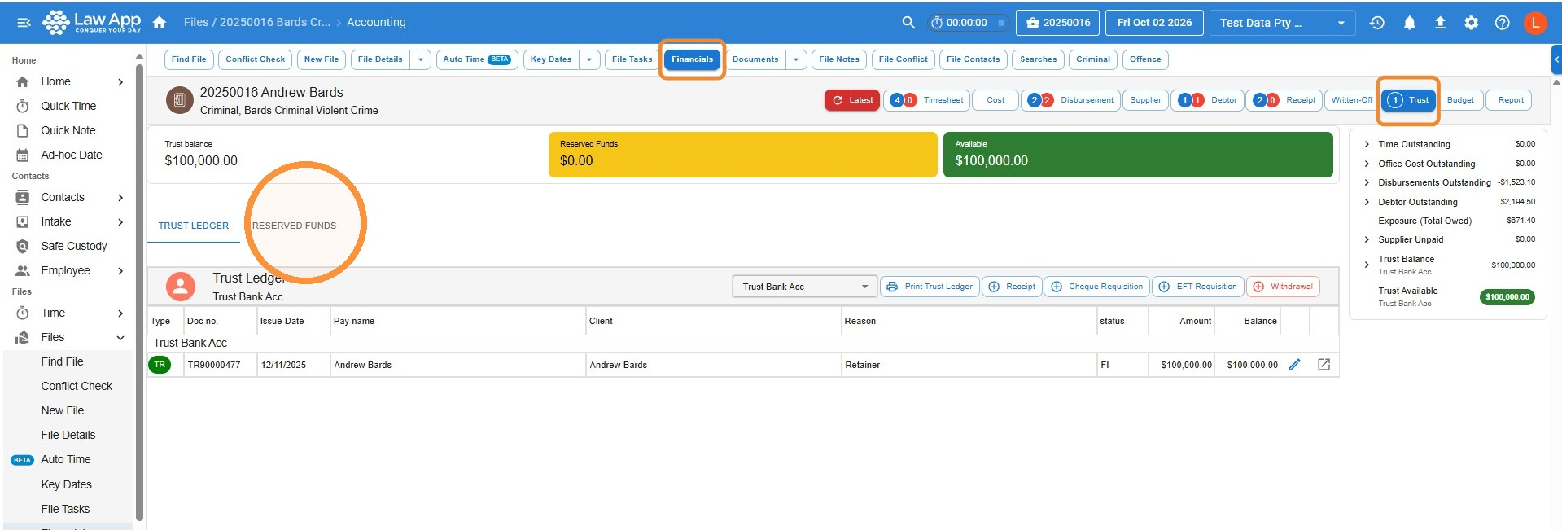Open the Trust Bank Acc account selector
This screenshot has width=1562, height=530.
point(805,287)
